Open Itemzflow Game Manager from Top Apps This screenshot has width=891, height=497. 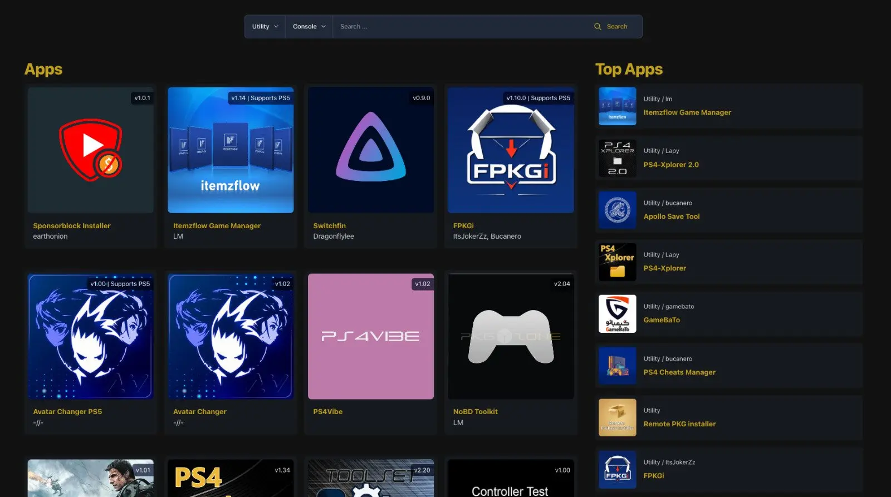[687, 112]
